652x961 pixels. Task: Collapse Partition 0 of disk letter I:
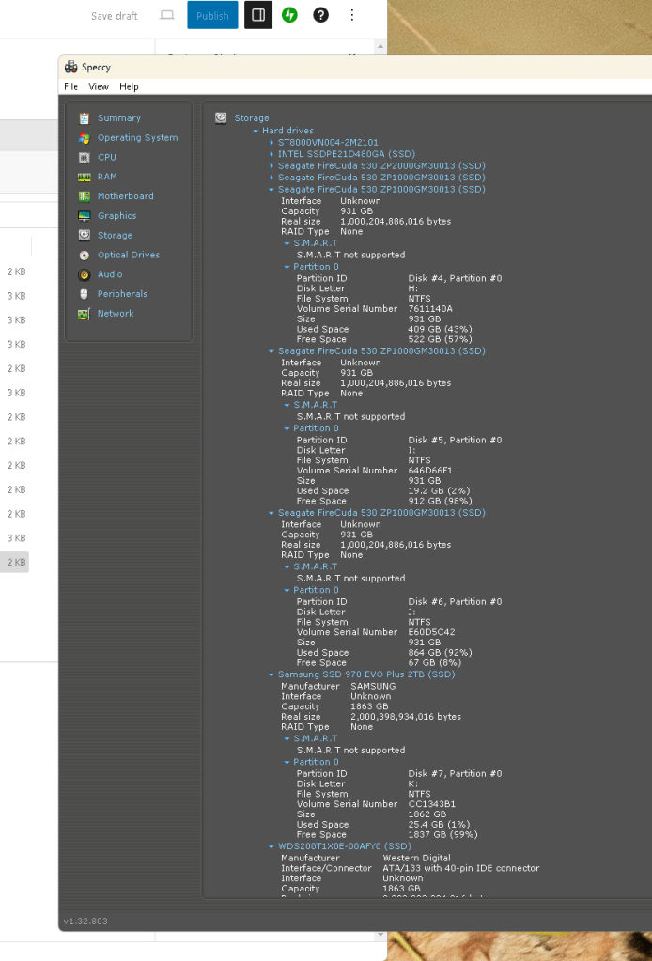(287, 429)
